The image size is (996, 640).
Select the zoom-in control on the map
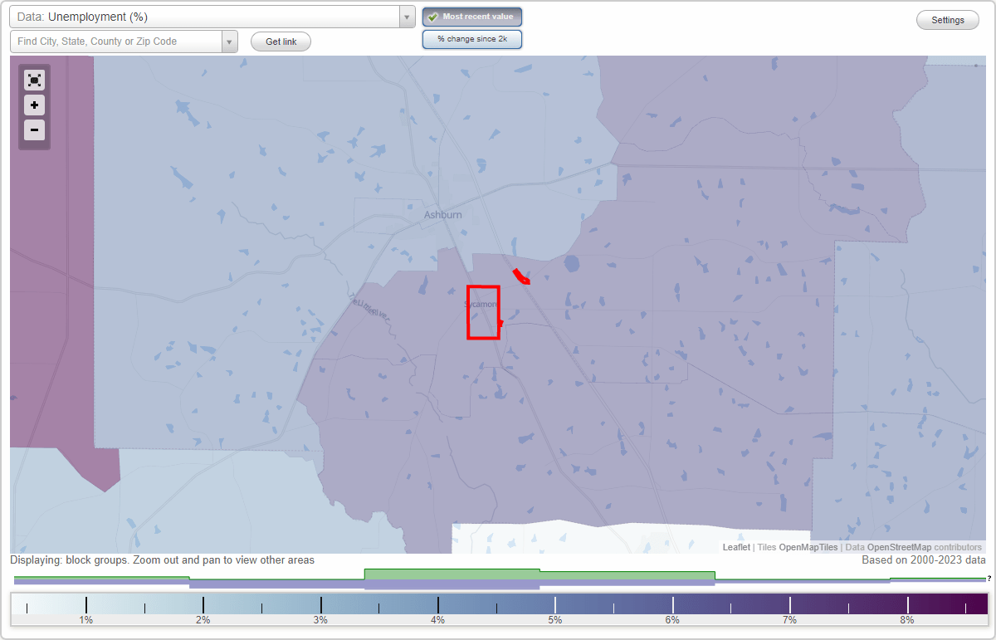[x=34, y=105]
